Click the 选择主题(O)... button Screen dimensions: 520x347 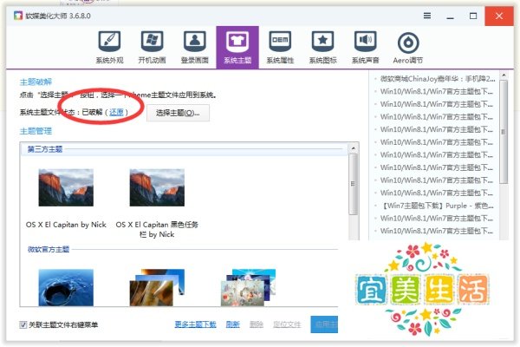178,113
